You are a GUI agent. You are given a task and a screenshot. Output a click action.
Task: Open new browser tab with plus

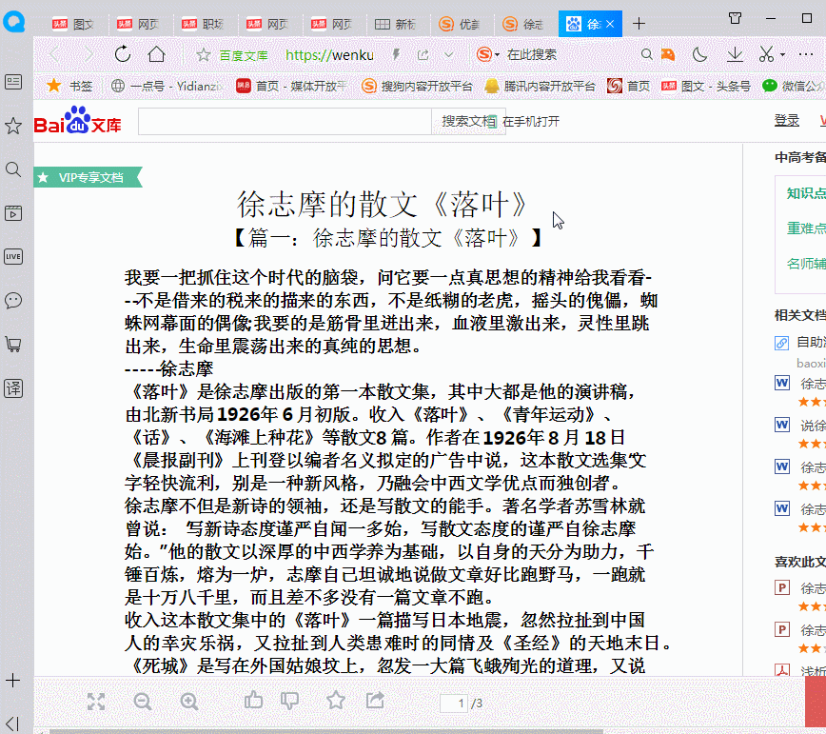tap(639, 23)
